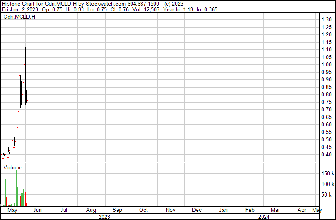Click the 1.30 price axis label
The width and height of the screenshot is (336, 220).
point(326,20)
